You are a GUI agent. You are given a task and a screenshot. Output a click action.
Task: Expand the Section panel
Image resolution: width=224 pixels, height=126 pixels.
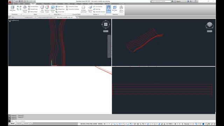click(x=96, y=14)
